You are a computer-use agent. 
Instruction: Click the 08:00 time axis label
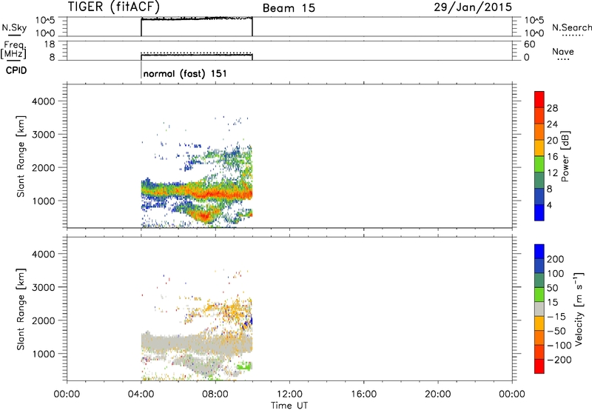coord(215,394)
